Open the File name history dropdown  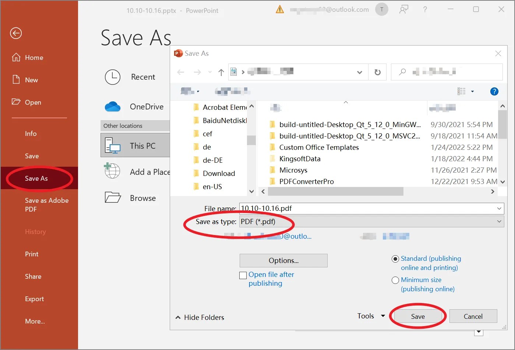tap(499, 208)
